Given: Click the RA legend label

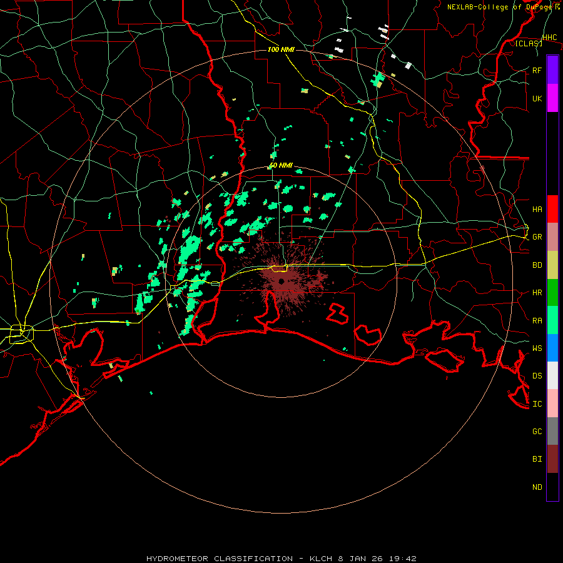Looking at the screenshot, I should (x=537, y=320).
